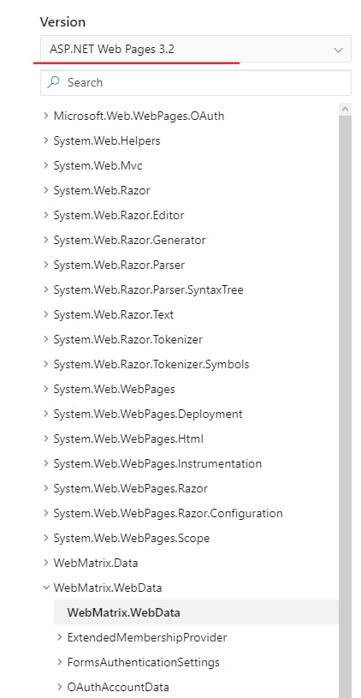The height and width of the screenshot is (698, 361).
Task: Expand the ExtendedMembershipProvider chevron
Action: pos(60,637)
